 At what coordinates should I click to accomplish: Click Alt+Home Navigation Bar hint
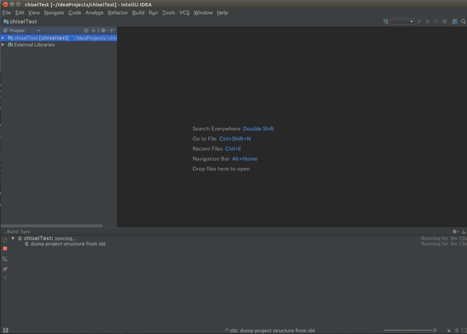tap(244, 159)
